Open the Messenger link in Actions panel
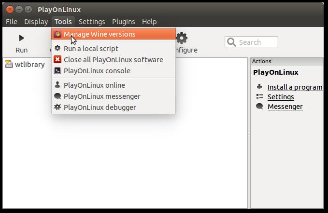This screenshot has width=328, height=213. pos(285,106)
